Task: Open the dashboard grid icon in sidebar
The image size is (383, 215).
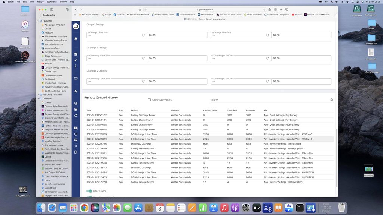Action: [x=76, y=54]
